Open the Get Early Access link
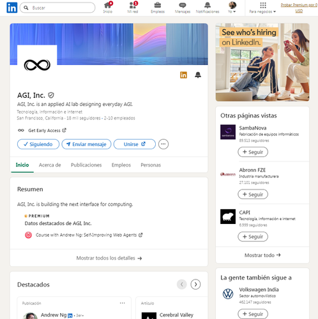 (47, 130)
